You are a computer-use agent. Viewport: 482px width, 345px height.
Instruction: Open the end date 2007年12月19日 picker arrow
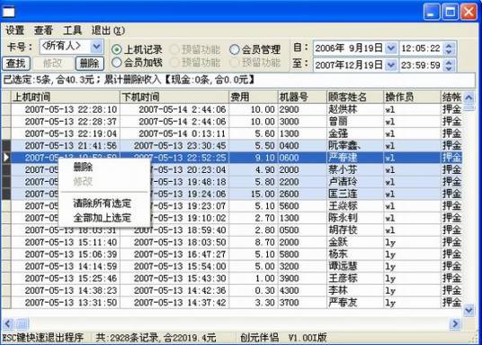[391, 65]
